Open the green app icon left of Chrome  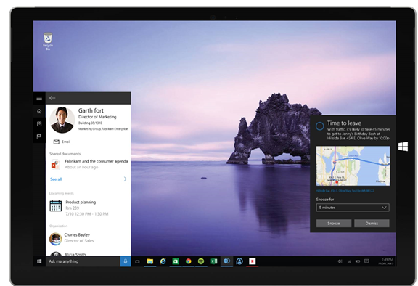pos(176,261)
